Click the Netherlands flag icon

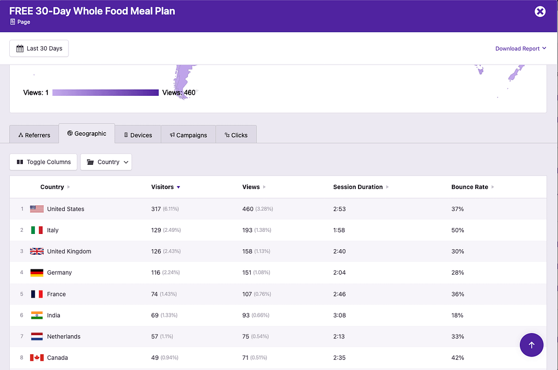[37, 336]
